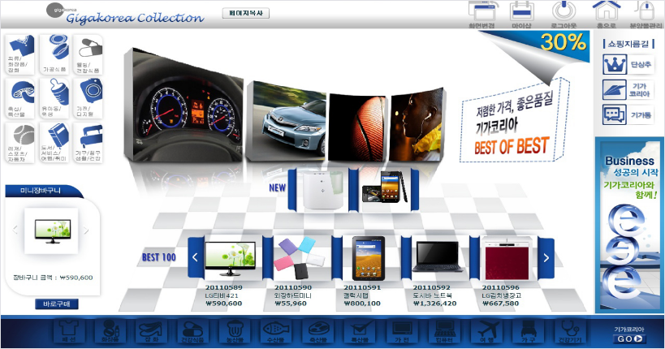Open the new air purifier product thumbnail
665x349 pixels.
[x=322, y=190]
